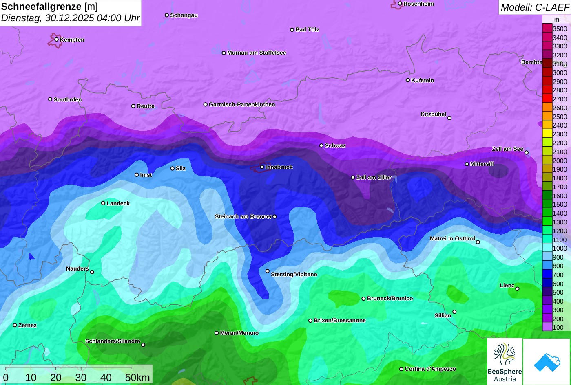Viewport: 571px width, 385px height.
Task: Click the '50km' scale bar label
Action: click(x=137, y=377)
